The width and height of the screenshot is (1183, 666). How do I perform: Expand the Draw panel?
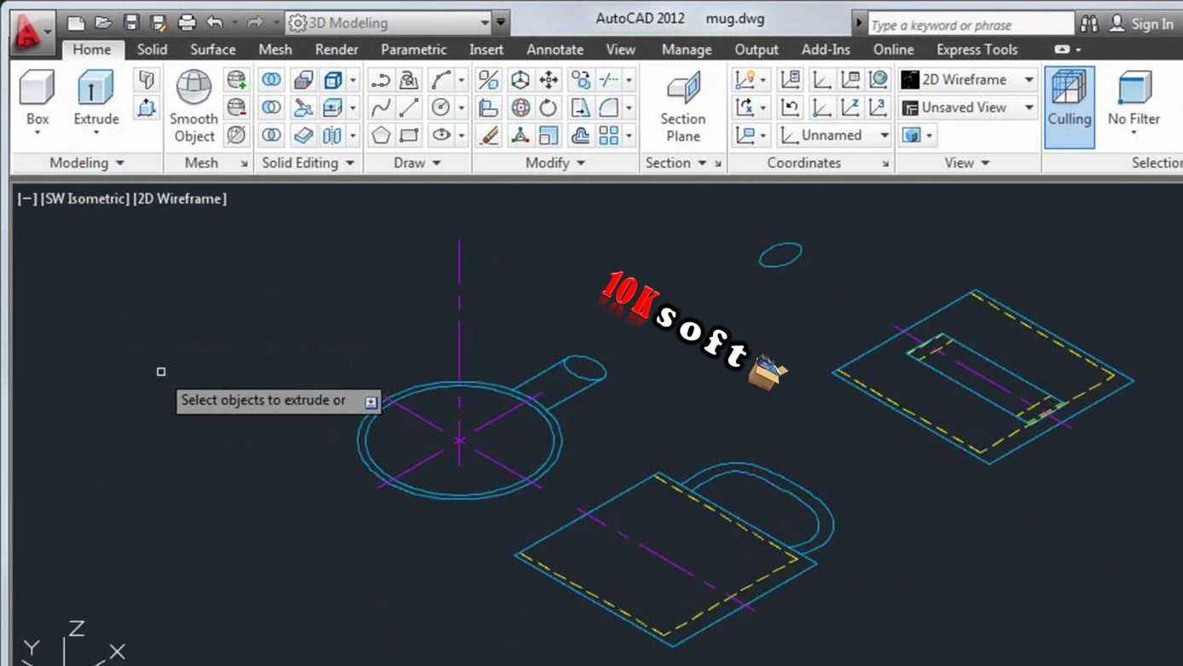417,163
